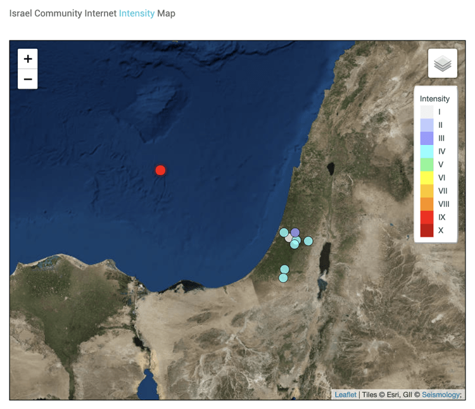Select the white intensity I report marker
The width and height of the screenshot is (475, 409).
(x=288, y=238)
